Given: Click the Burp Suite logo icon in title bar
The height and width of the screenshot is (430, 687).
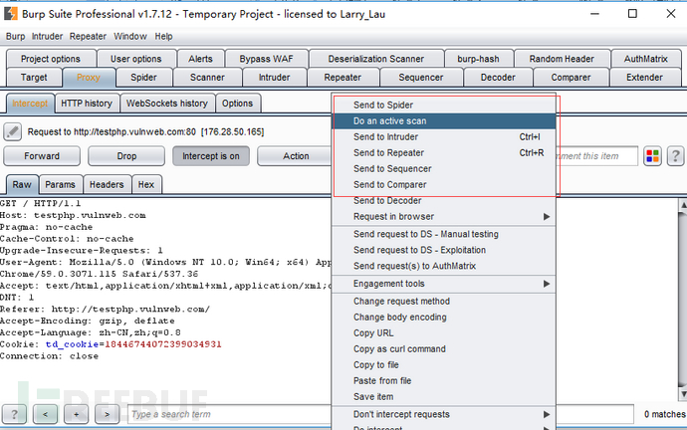Looking at the screenshot, I should pos(11,14).
